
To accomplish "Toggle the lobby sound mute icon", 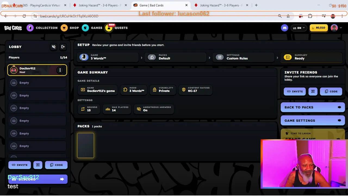I will (x=54, y=47).
